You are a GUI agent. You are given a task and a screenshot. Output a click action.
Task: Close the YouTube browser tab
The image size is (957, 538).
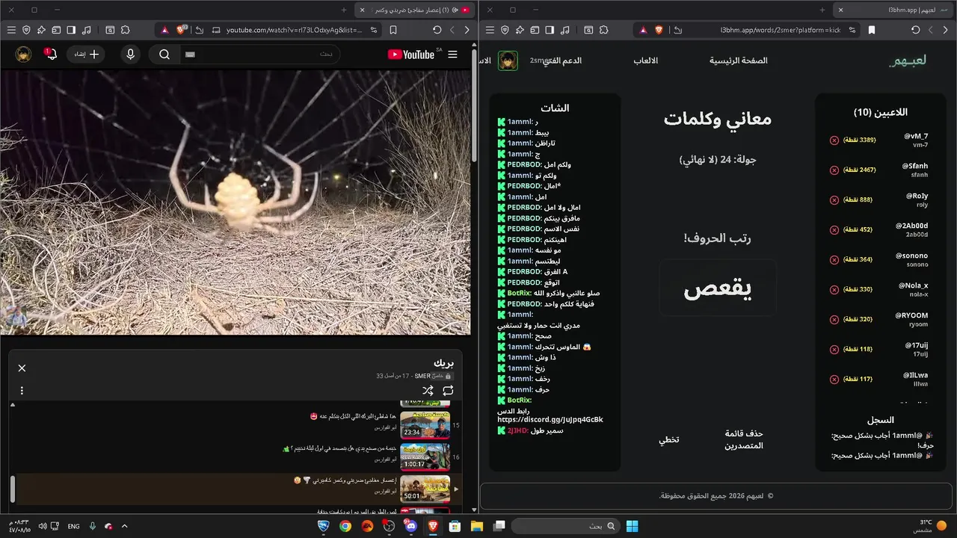362,10
